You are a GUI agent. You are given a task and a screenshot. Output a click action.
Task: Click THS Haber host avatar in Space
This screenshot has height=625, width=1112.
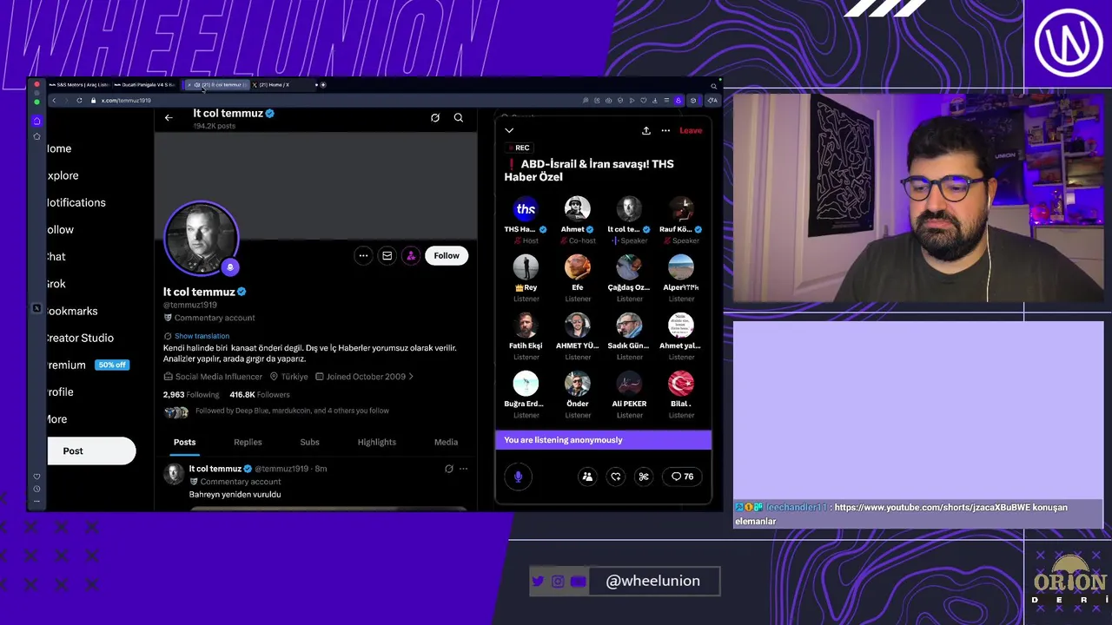click(x=526, y=208)
